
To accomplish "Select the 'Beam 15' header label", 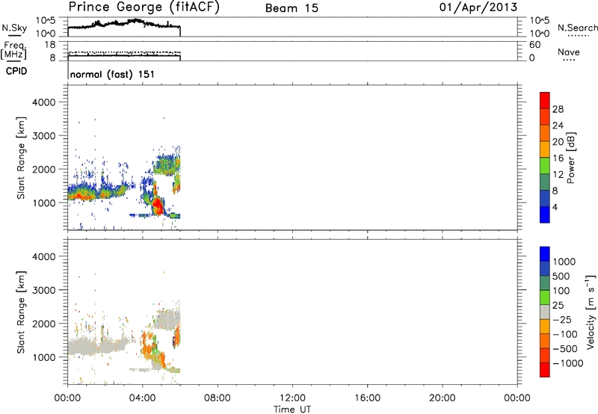I will (x=292, y=8).
